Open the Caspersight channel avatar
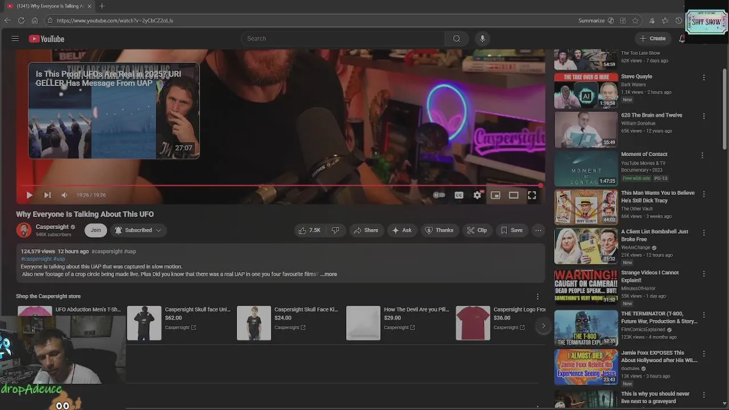 coord(24,230)
